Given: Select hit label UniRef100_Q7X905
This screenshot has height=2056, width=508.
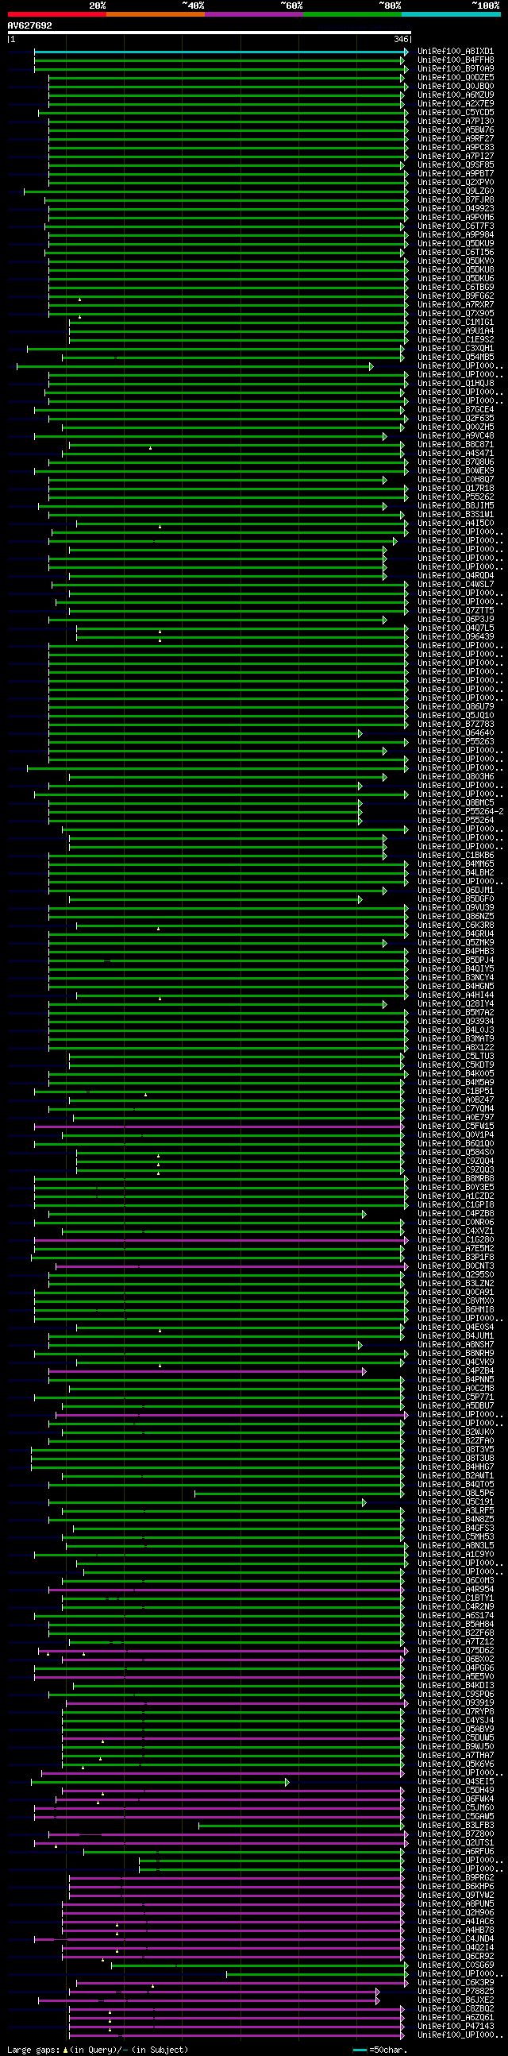Looking at the screenshot, I should 456,315.
